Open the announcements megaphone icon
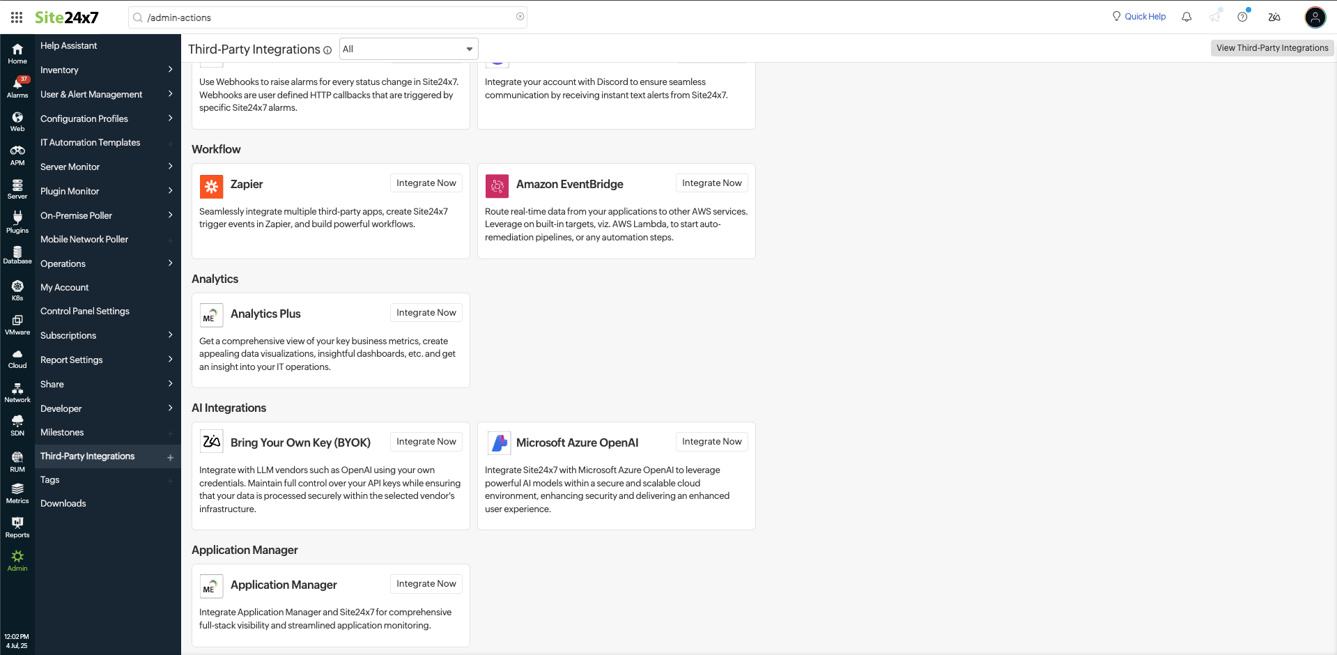This screenshot has height=655, width=1337. pos(1215,17)
